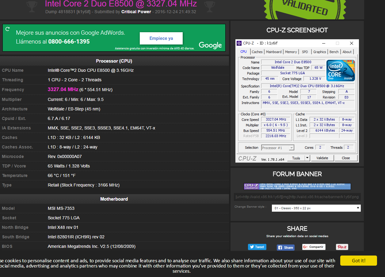
Task: Switch to the Graphics tab in CPU-Z
Action: pyautogui.click(x=319, y=52)
